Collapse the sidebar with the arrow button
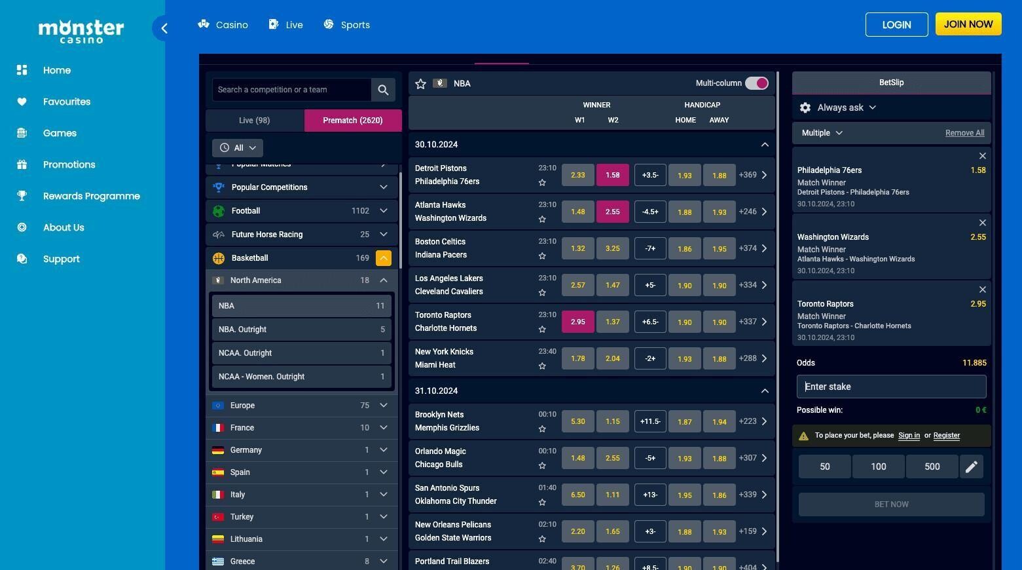The height and width of the screenshot is (570, 1022). pos(164,28)
